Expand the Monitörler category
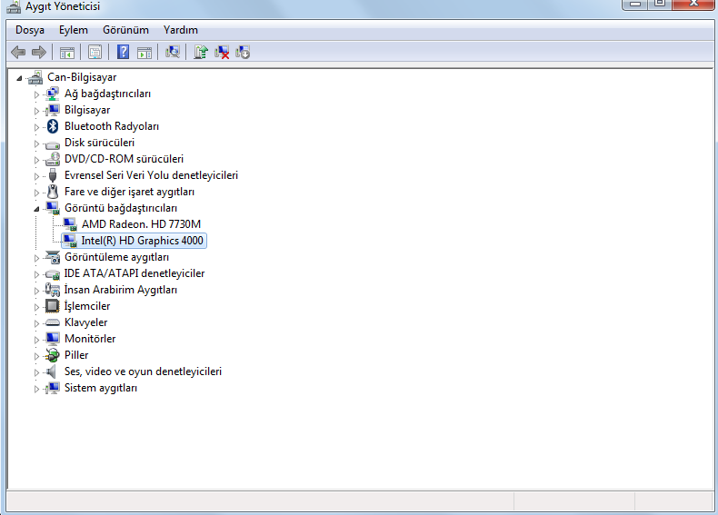 click(x=37, y=340)
